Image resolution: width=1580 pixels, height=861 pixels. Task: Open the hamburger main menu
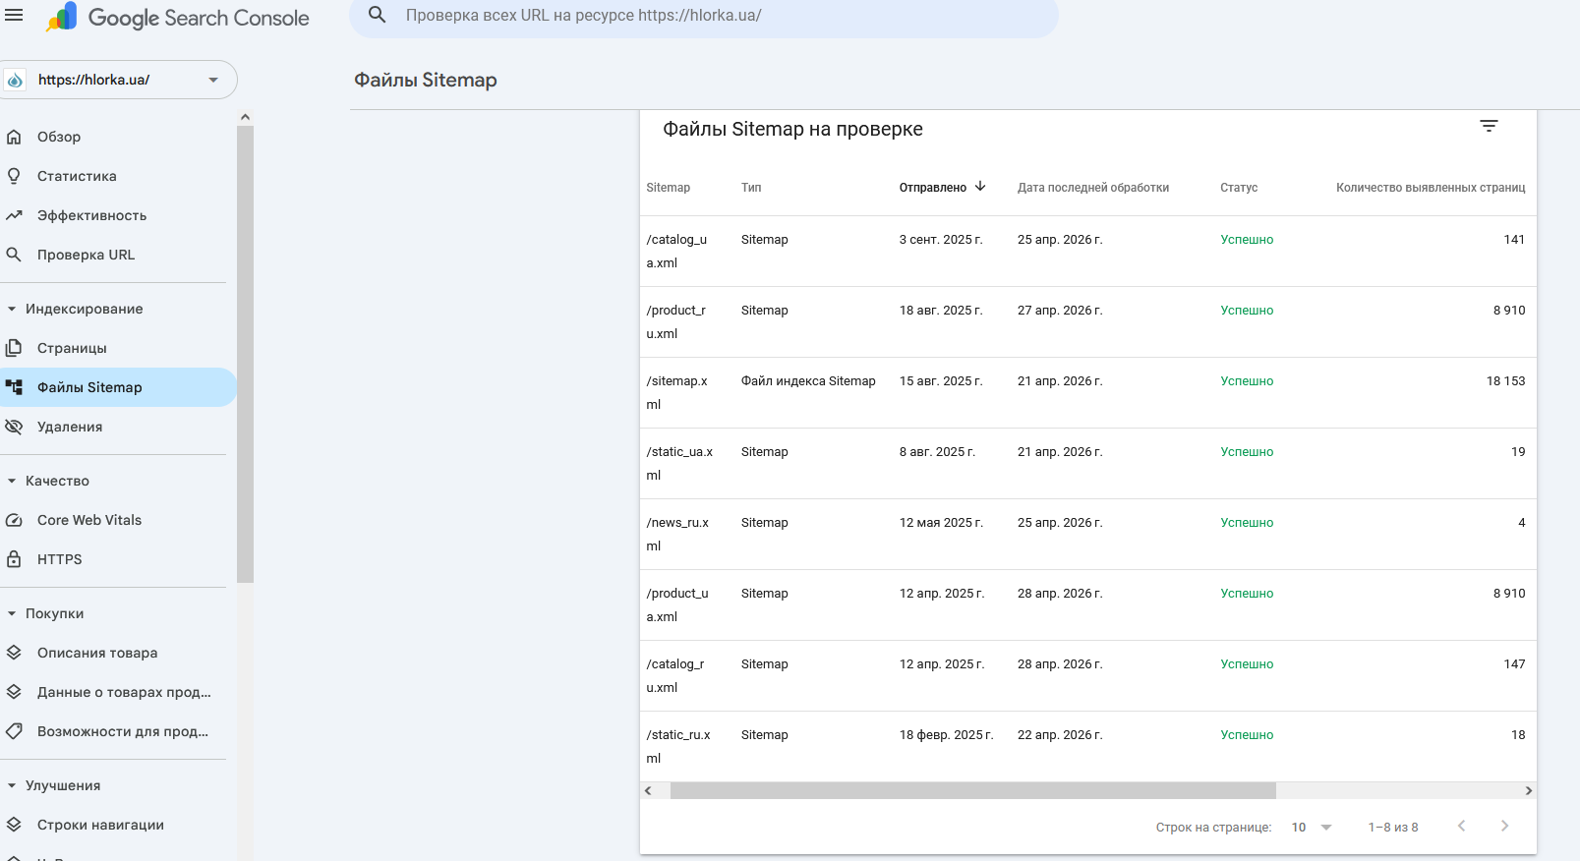coord(14,16)
